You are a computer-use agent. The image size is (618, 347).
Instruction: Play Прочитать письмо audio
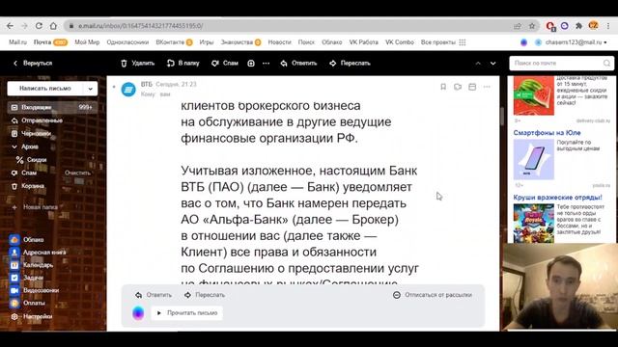point(187,312)
